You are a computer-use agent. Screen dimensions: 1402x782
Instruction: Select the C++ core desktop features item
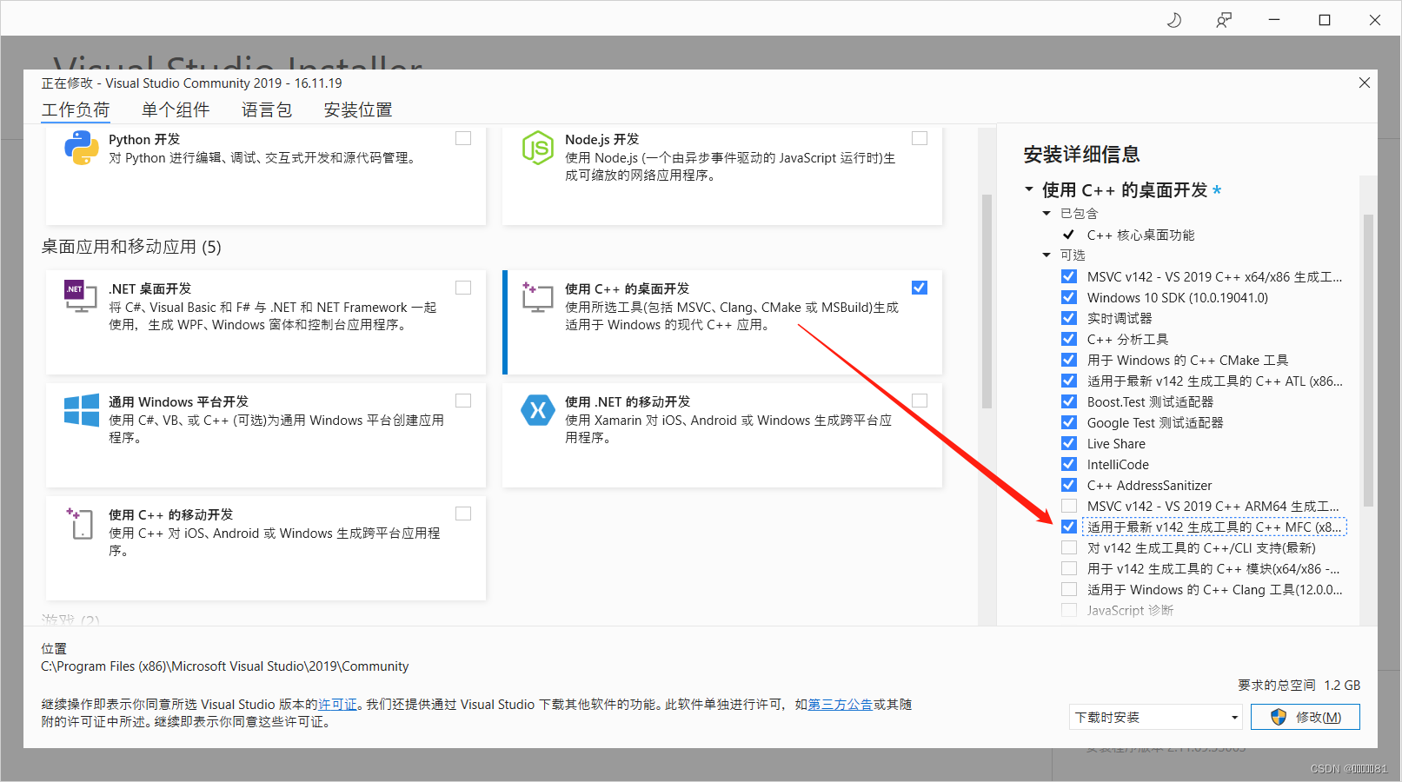click(1140, 235)
